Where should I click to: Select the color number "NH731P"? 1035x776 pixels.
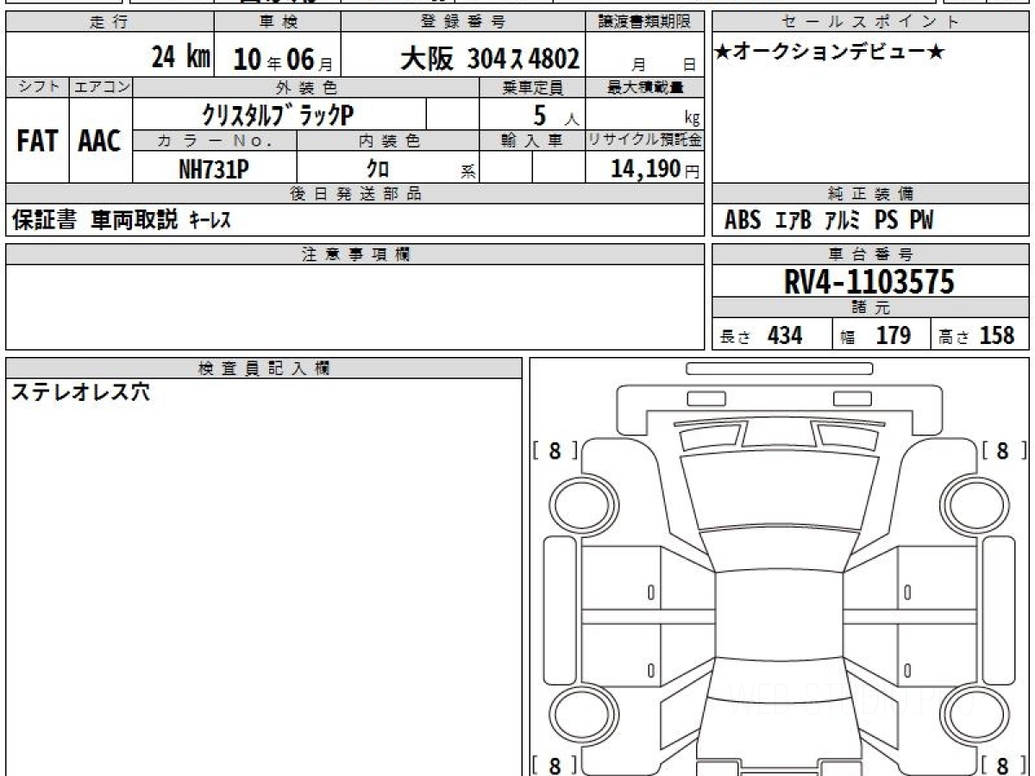click(x=214, y=169)
